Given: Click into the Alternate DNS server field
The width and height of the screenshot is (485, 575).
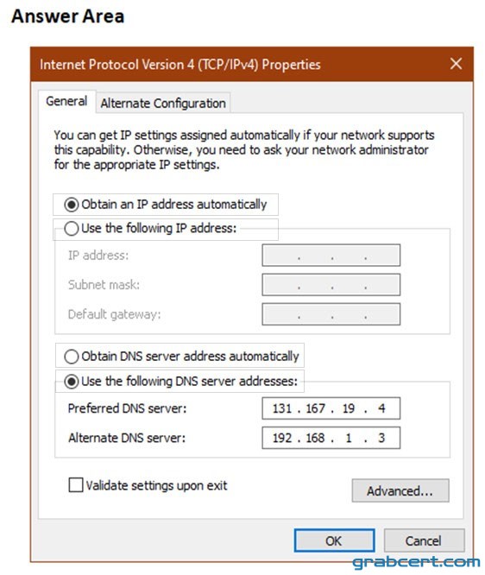Looking at the screenshot, I should tap(331, 438).
